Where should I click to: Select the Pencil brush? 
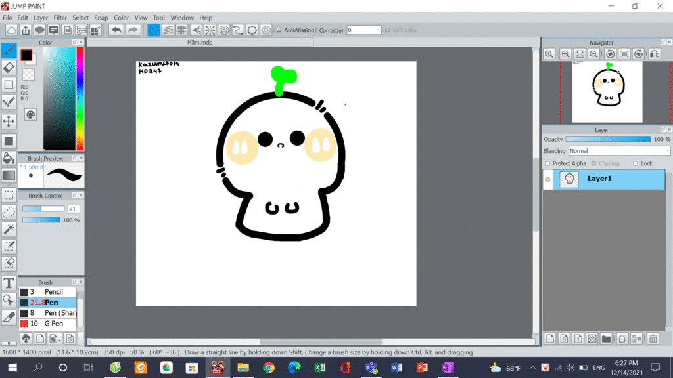(x=47, y=292)
